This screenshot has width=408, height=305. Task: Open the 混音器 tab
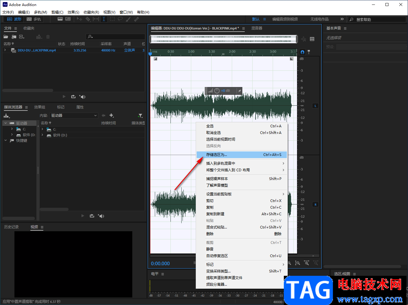[257, 28]
